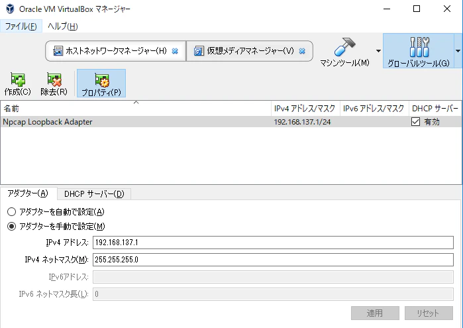
Task: Expand the マシンツール dropdown arrow
Action: click(378, 51)
